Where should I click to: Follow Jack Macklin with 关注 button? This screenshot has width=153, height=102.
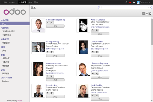click(x=100, y=99)
